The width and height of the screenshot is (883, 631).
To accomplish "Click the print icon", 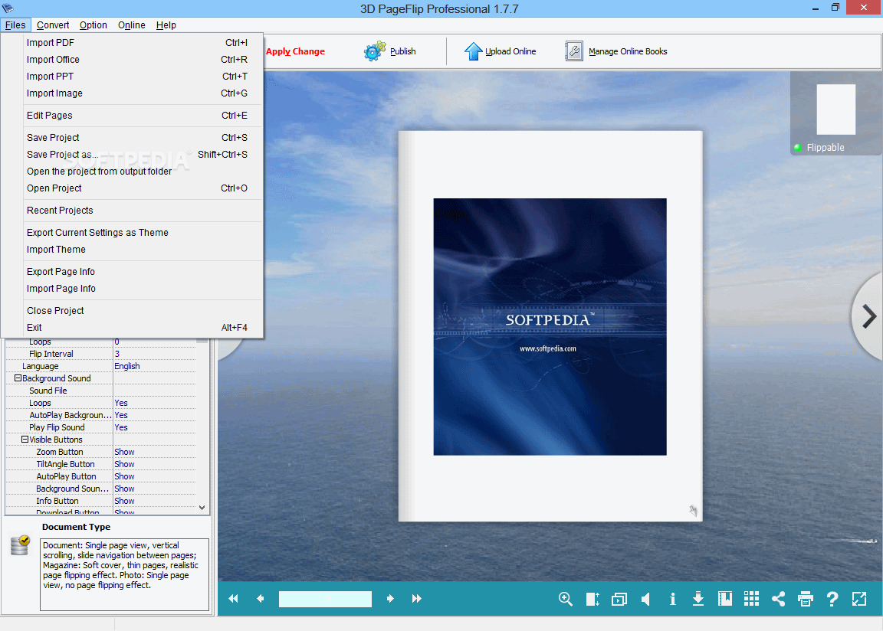I will 806,599.
